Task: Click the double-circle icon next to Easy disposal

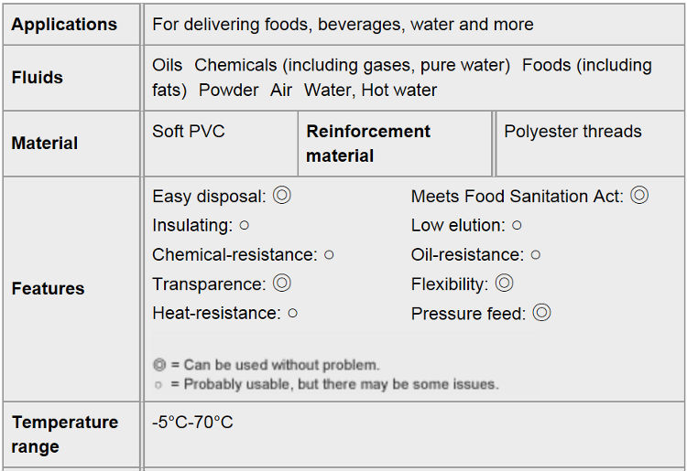Action: pos(282,195)
